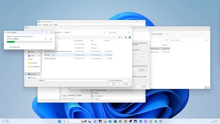220x124 pixels.
Task: Click Annuller in the Åbn file dialog
Action: click(125, 84)
